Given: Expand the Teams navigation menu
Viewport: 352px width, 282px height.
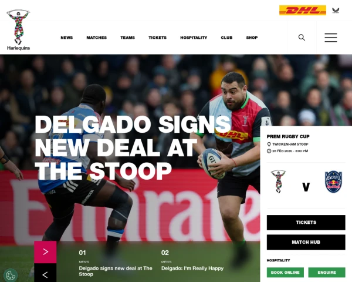Looking at the screenshot, I should (127, 38).
